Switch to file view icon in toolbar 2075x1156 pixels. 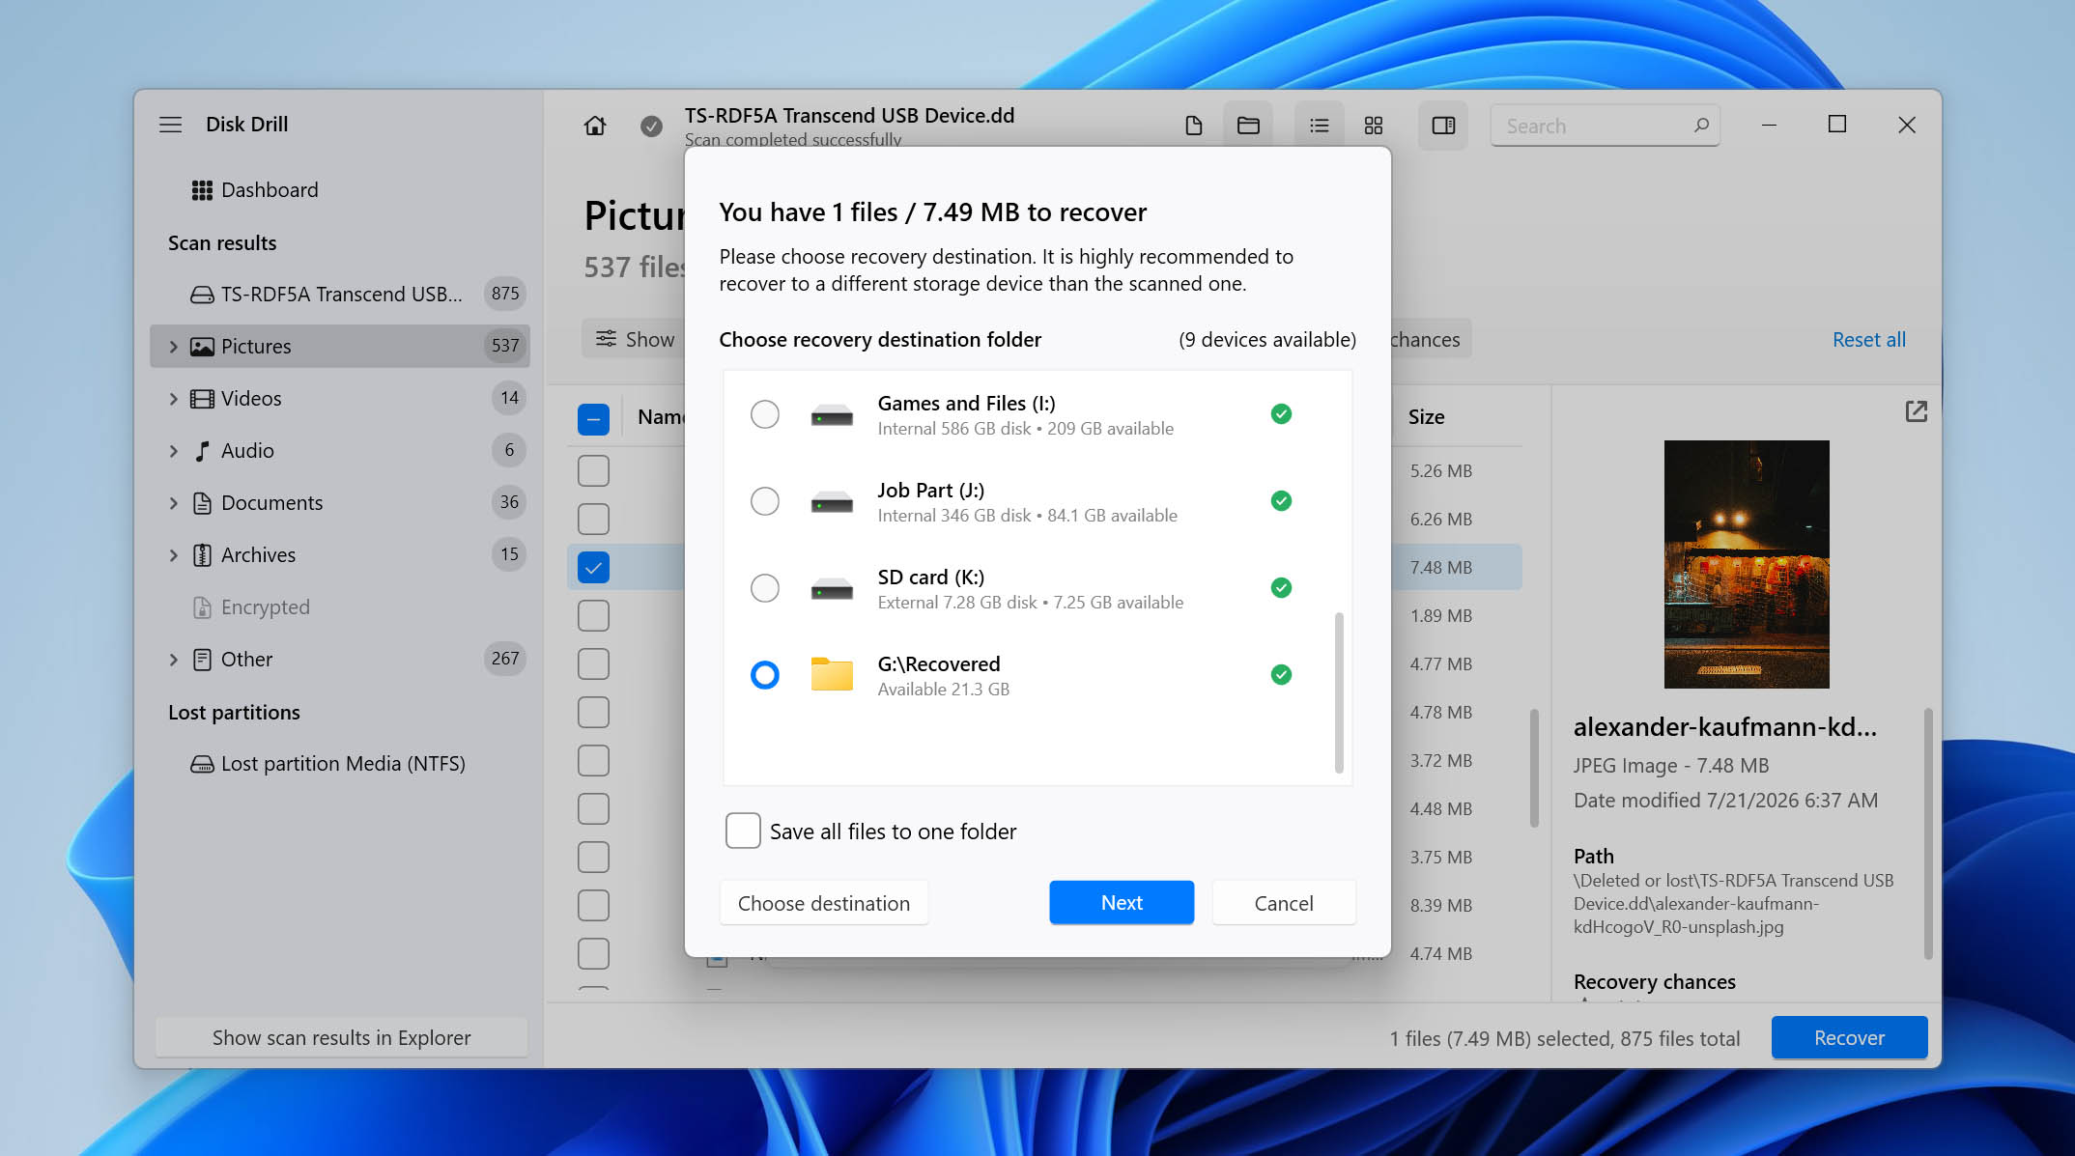(x=1194, y=126)
